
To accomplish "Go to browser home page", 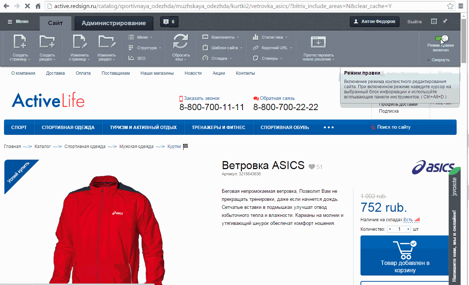I will [x=38, y=6].
